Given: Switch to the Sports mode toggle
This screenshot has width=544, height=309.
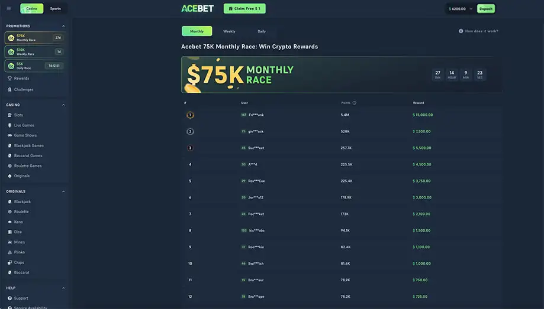Looking at the screenshot, I should (56, 9).
